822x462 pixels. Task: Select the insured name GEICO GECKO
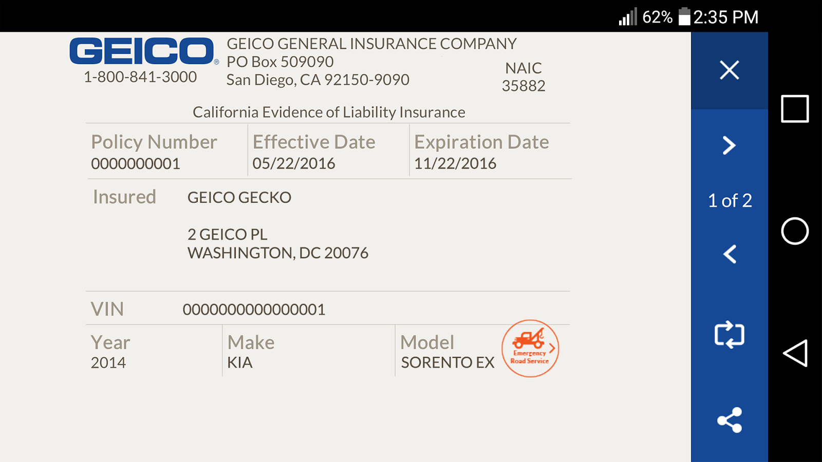tap(239, 198)
